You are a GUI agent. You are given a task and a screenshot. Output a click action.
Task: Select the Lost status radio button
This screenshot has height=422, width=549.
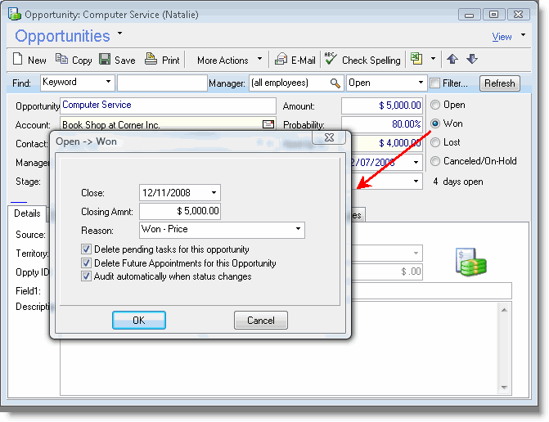[x=435, y=142]
